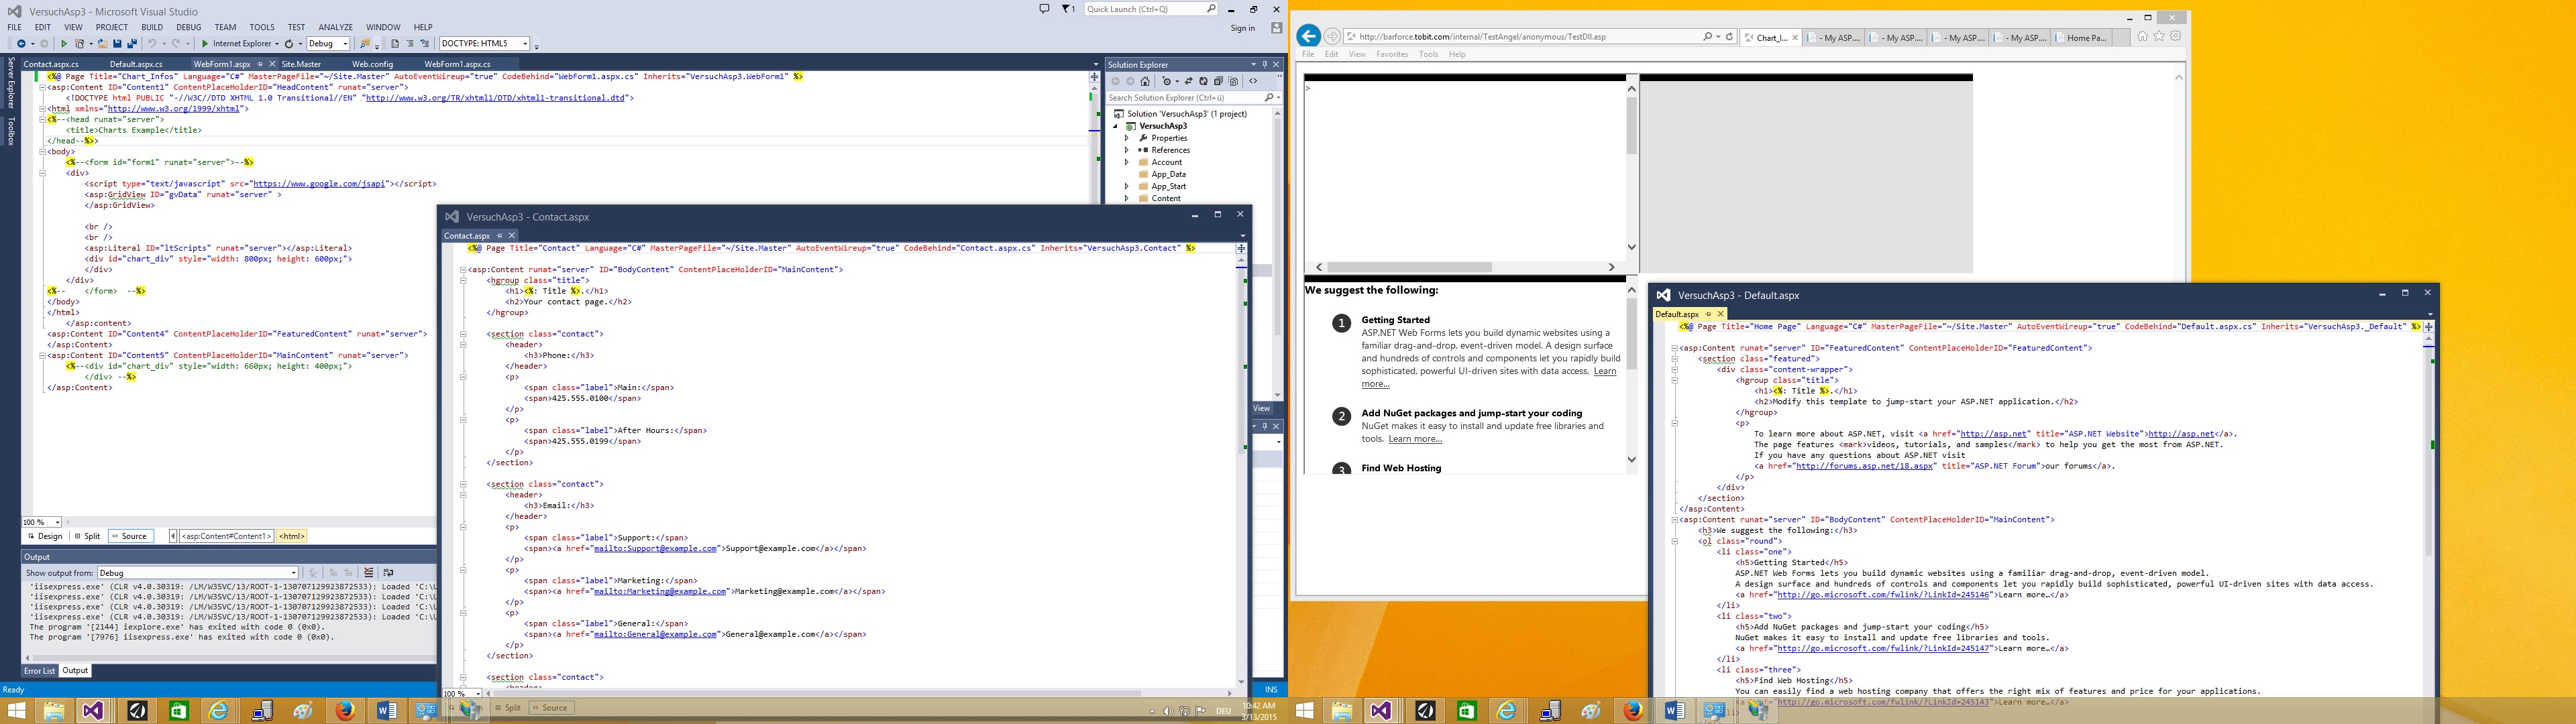Switch to the Web.config editor tab
Image resolution: width=2576 pixels, height=724 pixels.
(372, 64)
